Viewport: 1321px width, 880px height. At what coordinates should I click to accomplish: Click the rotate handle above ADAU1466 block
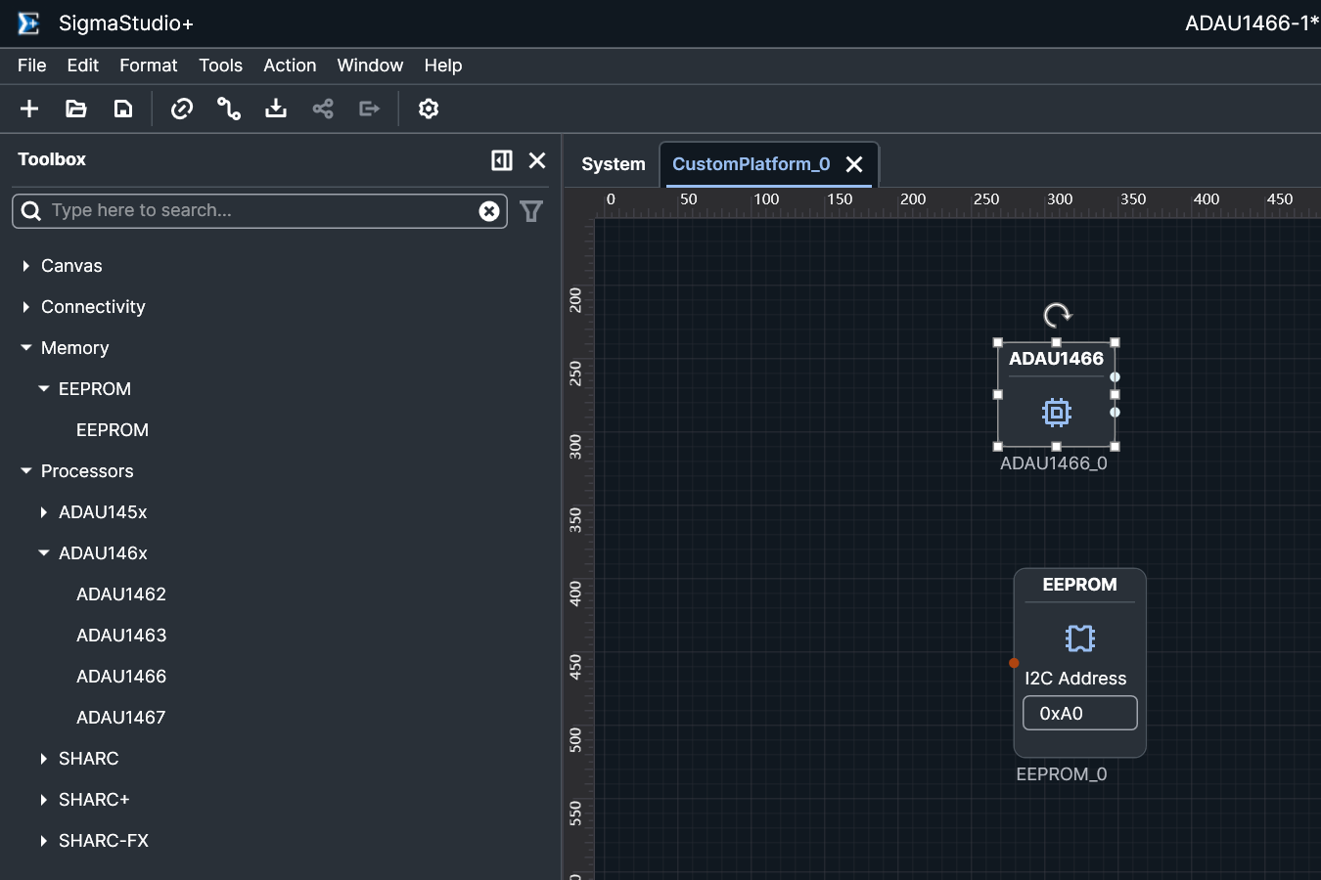(x=1057, y=315)
